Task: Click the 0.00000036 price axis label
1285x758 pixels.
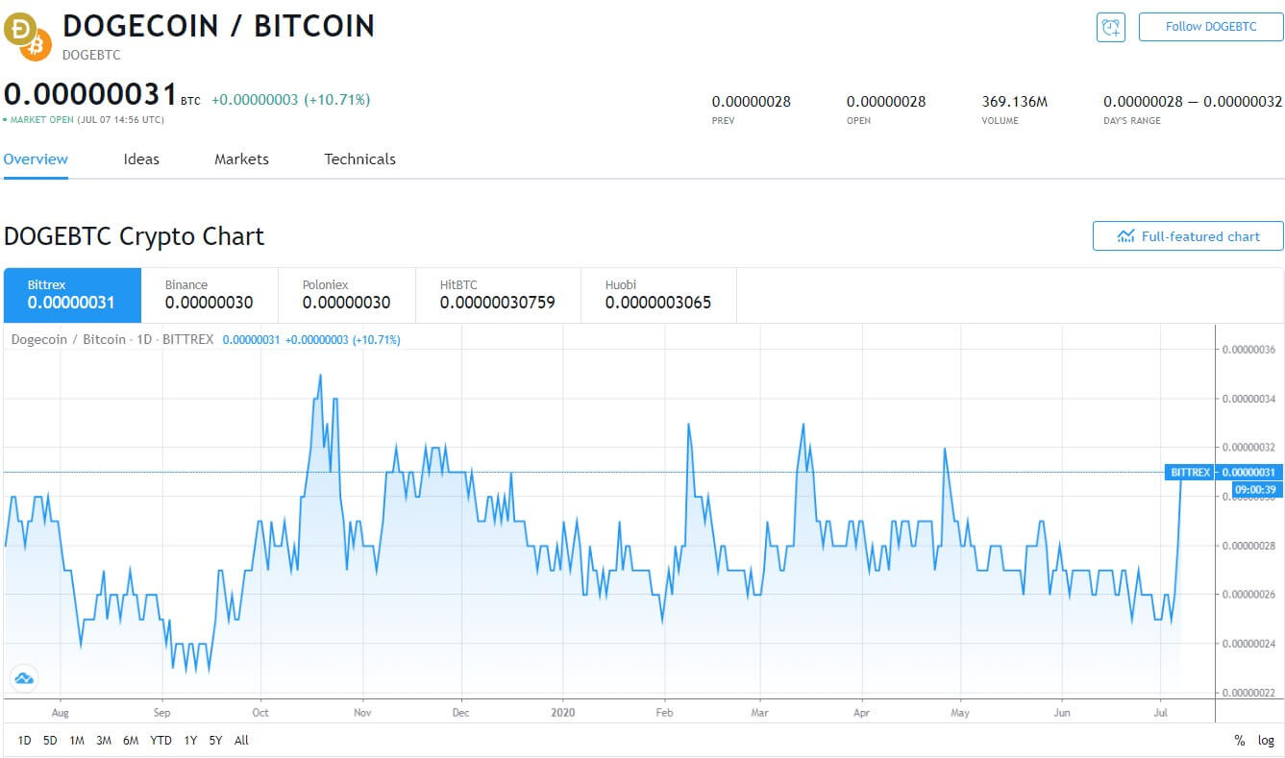Action: [1248, 350]
